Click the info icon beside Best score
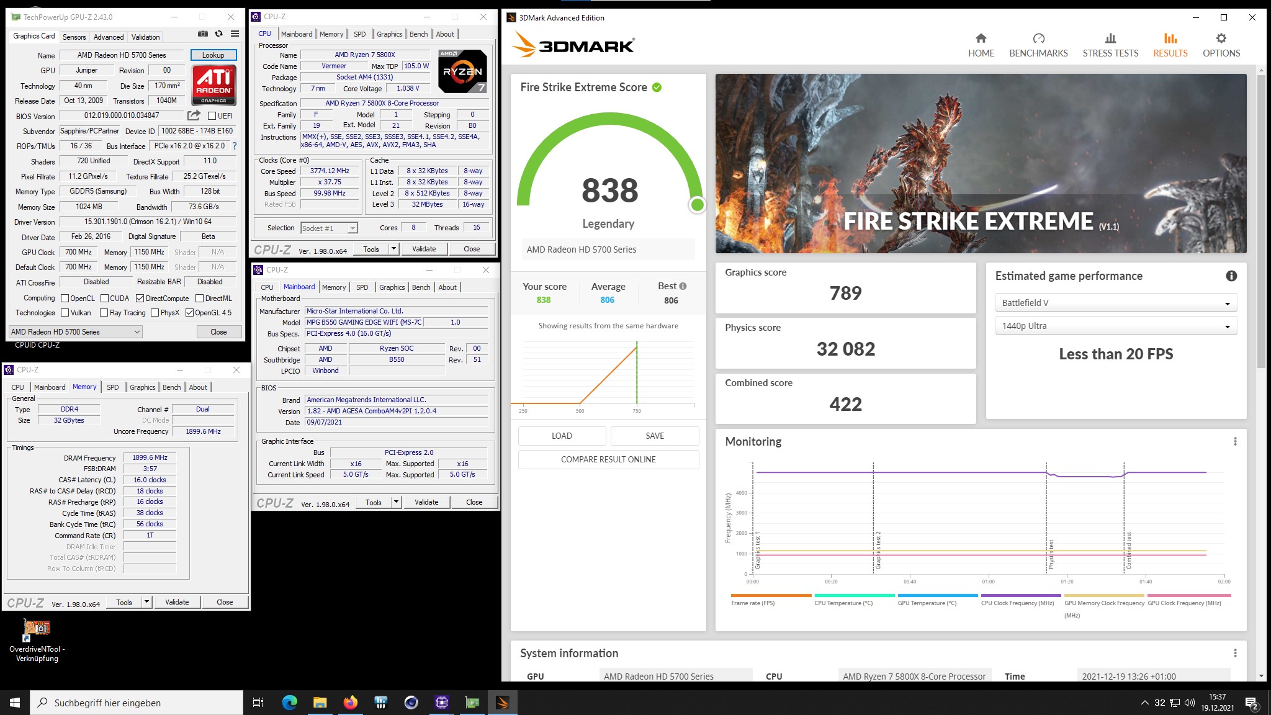This screenshot has height=715, width=1271. tap(683, 286)
